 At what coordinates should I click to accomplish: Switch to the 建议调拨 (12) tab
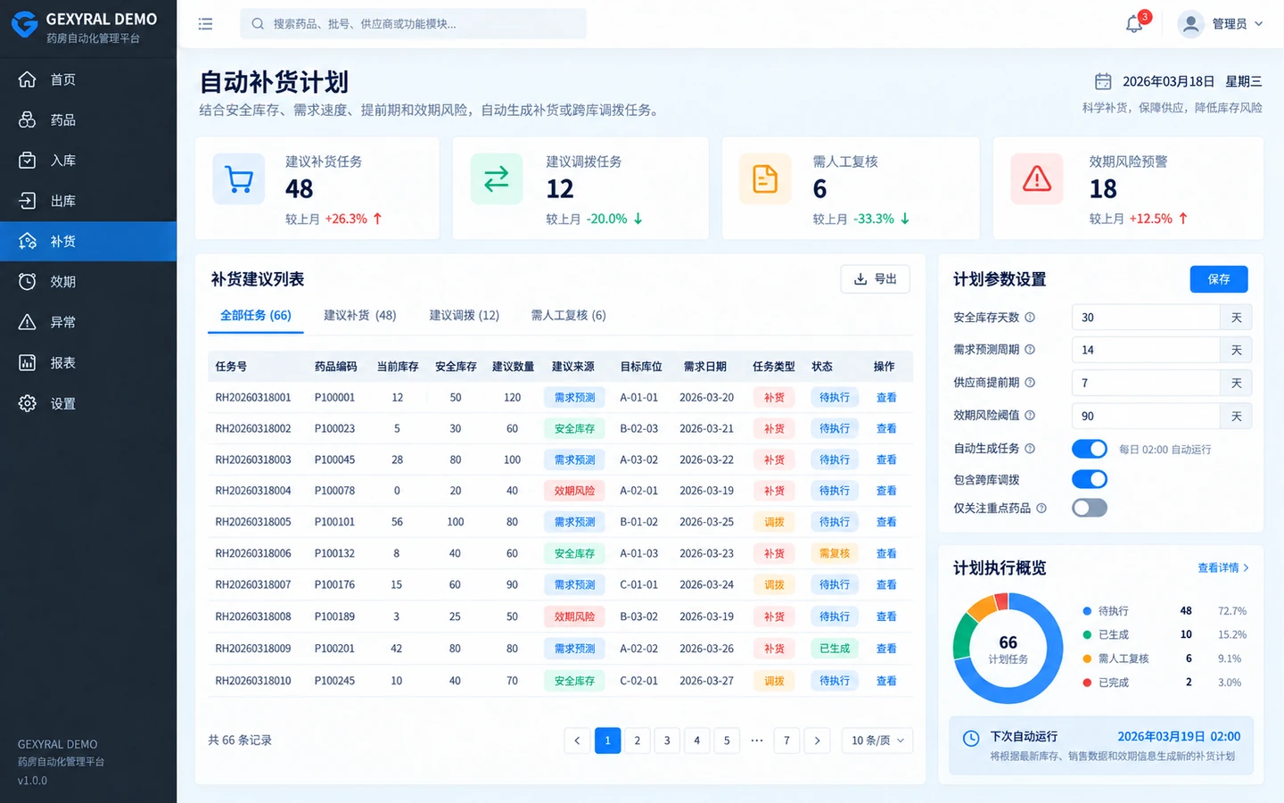click(x=465, y=316)
